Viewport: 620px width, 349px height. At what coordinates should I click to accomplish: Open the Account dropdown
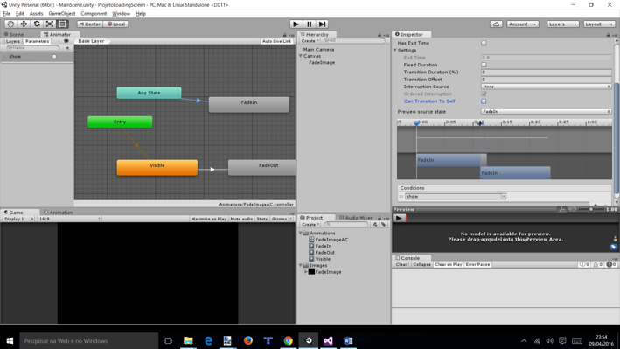click(x=523, y=24)
